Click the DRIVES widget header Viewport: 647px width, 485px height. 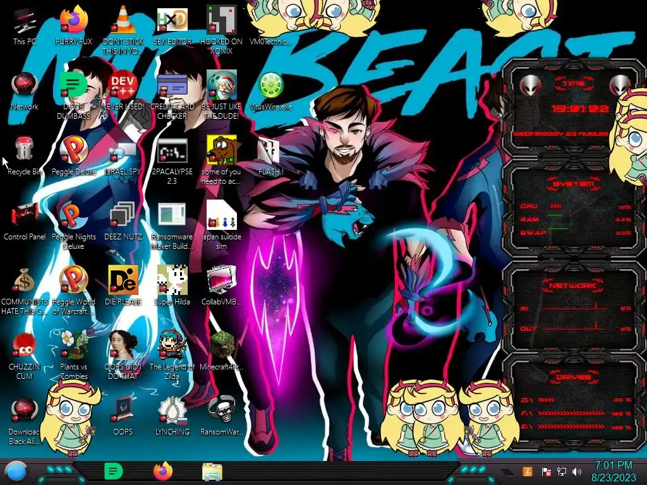click(x=574, y=377)
